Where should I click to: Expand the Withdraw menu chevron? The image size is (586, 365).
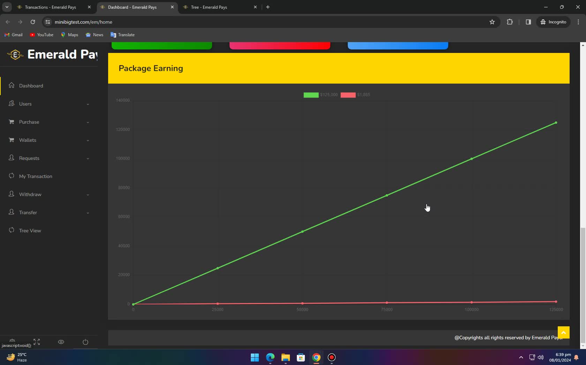coord(88,194)
